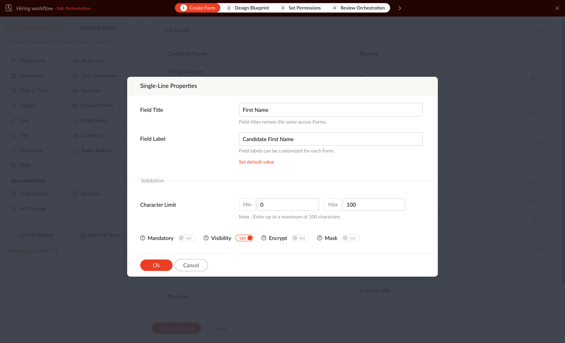Enable the Encrypt switch
Image resolution: width=565 pixels, height=343 pixels.
tap(300, 238)
